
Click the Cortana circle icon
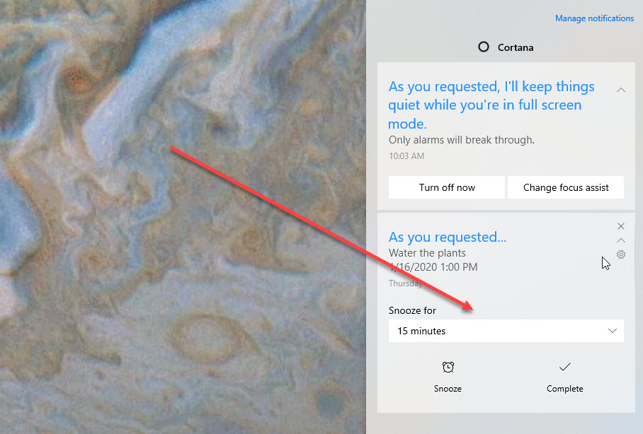[484, 47]
